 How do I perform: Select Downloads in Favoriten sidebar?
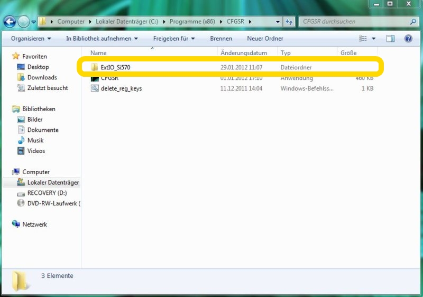(42, 77)
